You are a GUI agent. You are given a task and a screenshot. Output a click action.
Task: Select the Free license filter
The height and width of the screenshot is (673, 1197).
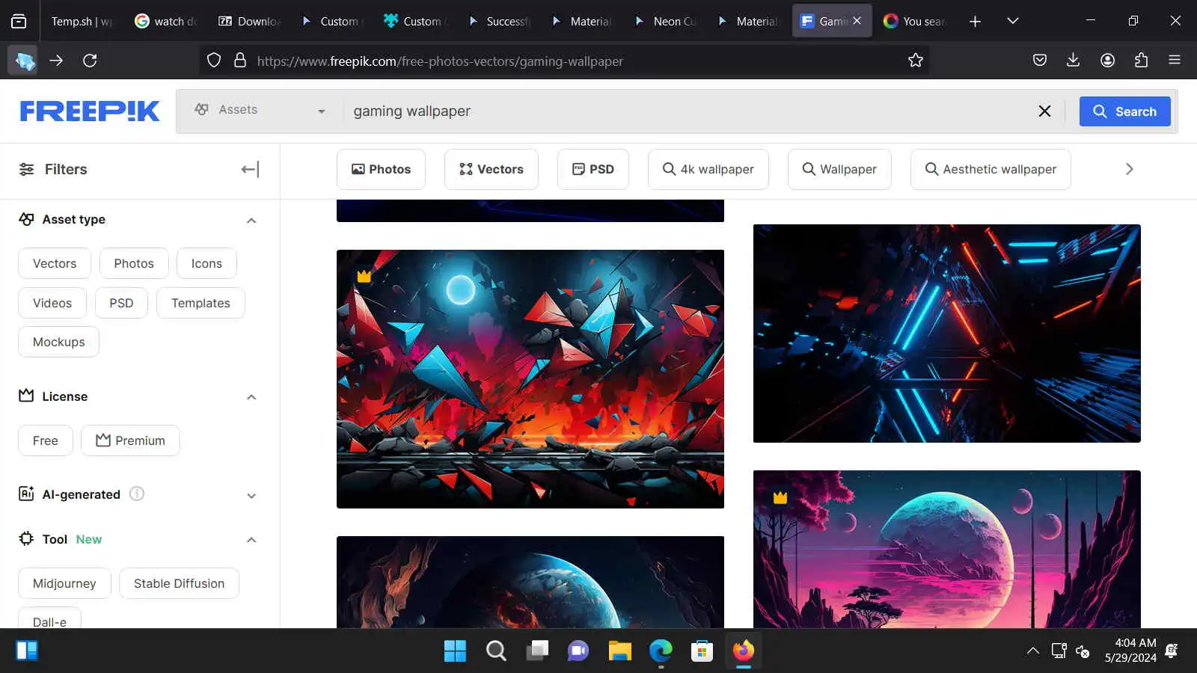(46, 440)
